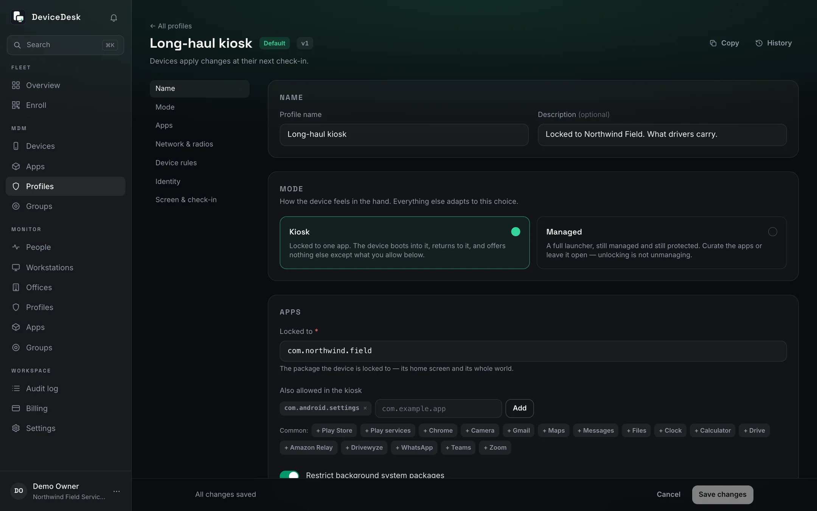This screenshot has width=817, height=511.
Task: Jump to Device rules section
Action: tap(200, 163)
